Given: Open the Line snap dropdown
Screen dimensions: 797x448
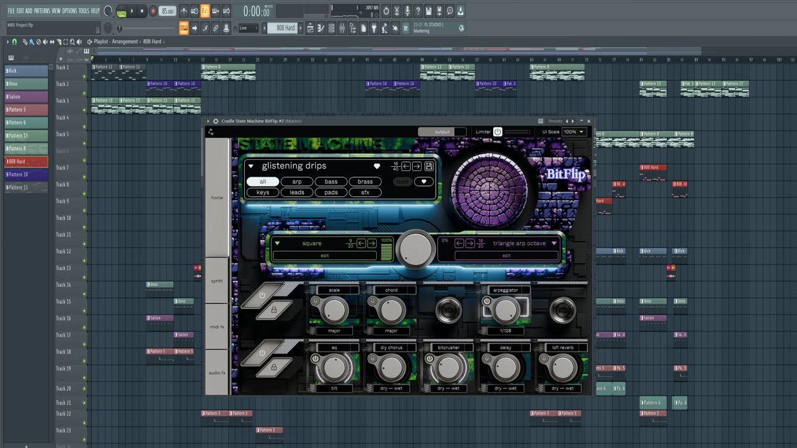Looking at the screenshot, I should pos(248,28).
